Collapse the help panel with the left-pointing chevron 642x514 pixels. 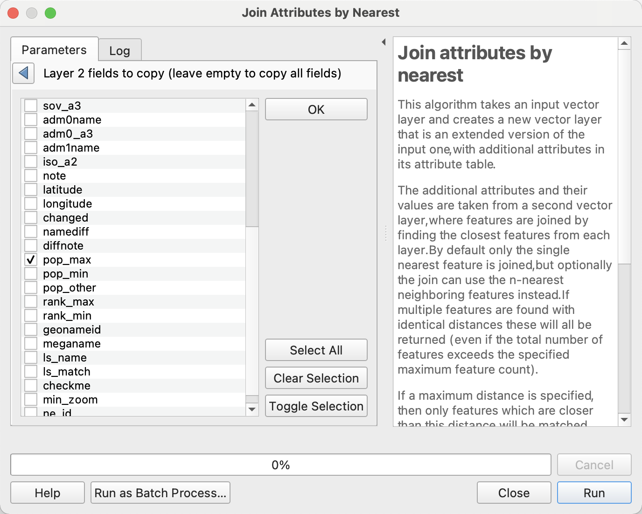coord(384,42)
